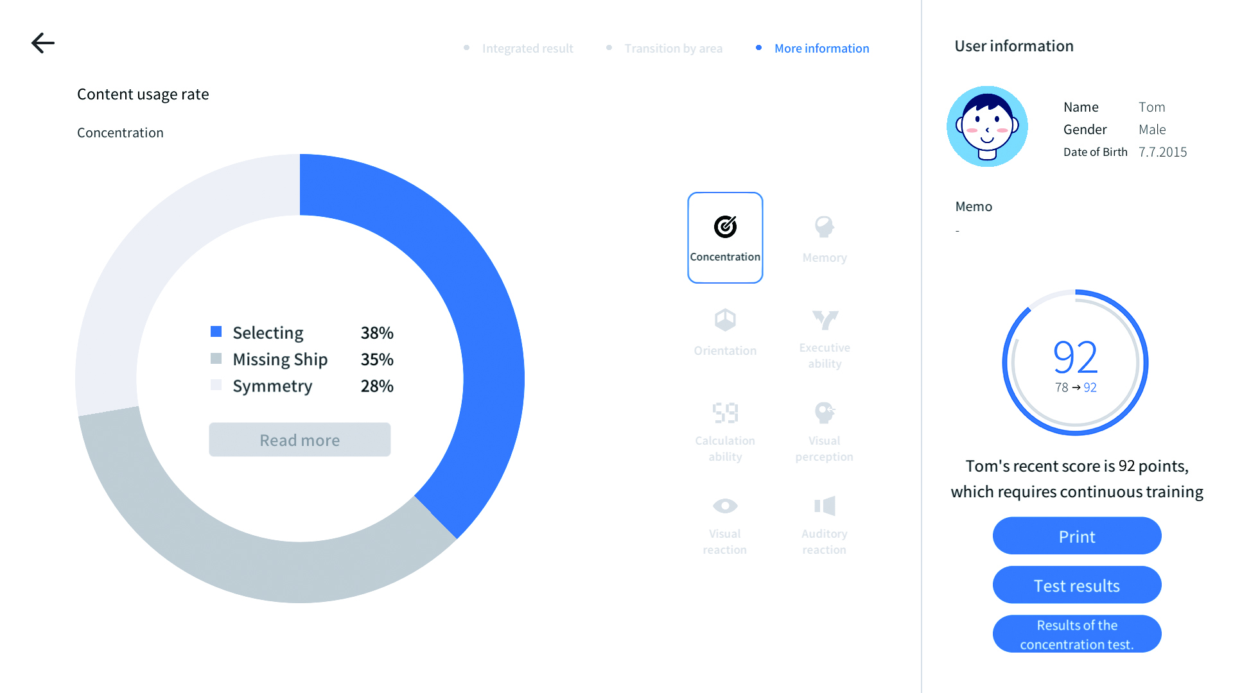
Task: Click the back arrow icon
Action: pos(43,43)
